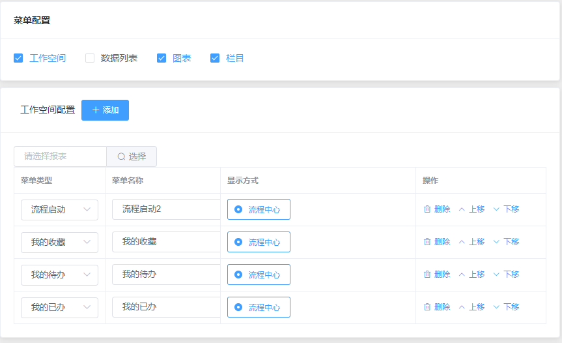The width and height of the screenshot is (562, 343).
Task: Click up-arrow icon in 我的已办 row
Action: [x=462, y=307]
